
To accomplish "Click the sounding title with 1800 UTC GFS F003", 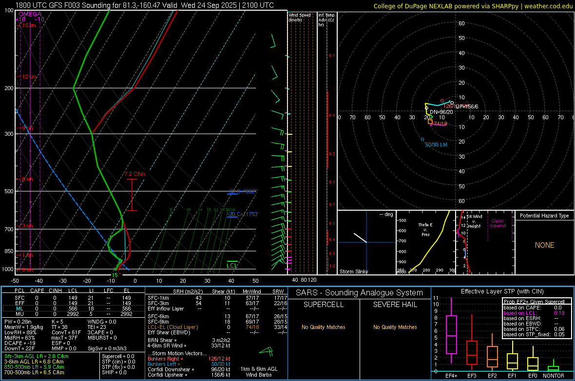I will pyautogui.click(x=145, y=5).
